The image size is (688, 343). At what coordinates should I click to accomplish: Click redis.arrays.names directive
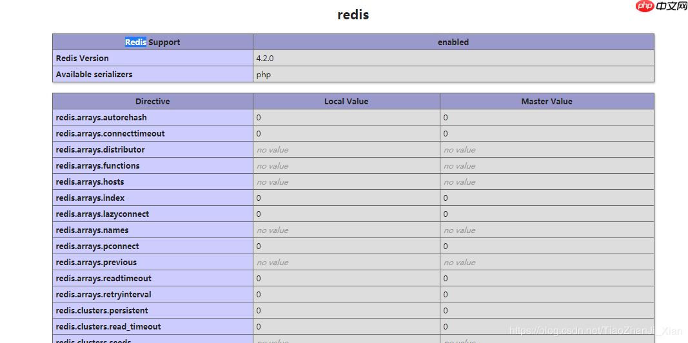92,230
